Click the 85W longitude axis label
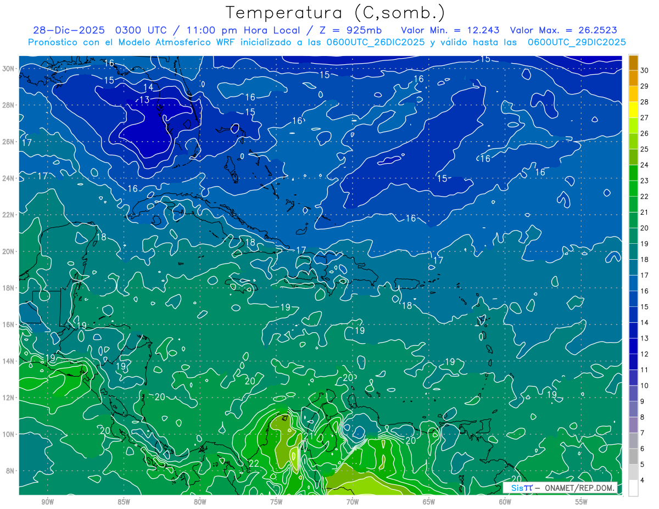659x509 pixels. click(124, 502)
